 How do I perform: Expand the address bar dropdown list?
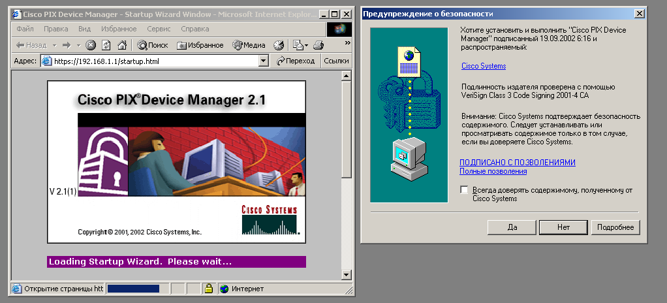point(264,61)
